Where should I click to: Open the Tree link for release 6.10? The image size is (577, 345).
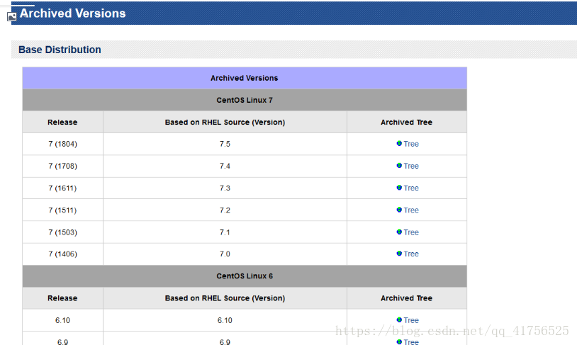pos(411,320)
